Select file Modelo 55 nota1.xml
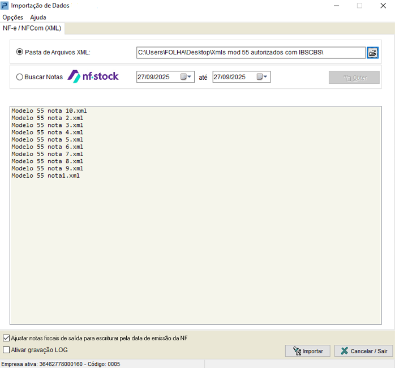This screenshot has height=368, width=395. pyautogui.click(x=46, y=176)
